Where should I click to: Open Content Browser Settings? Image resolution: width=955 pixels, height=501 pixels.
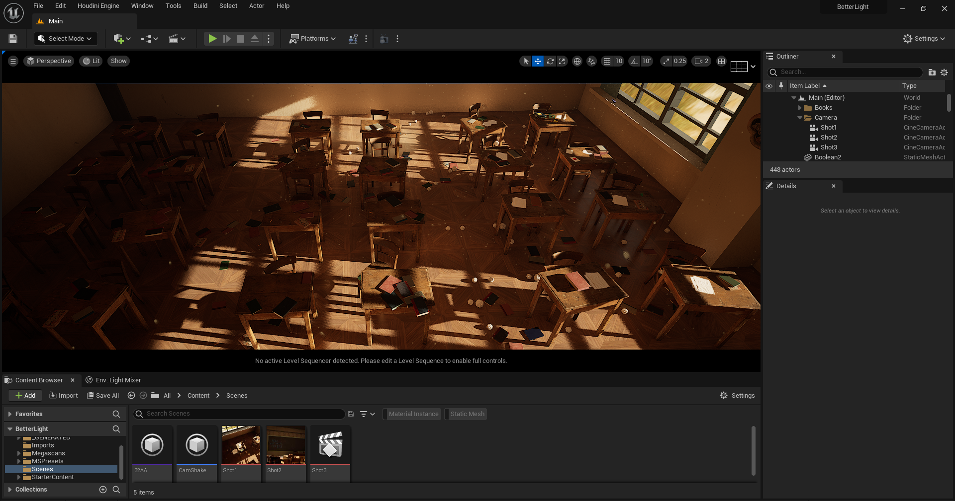pyautogui.click(x=738, y=396)
